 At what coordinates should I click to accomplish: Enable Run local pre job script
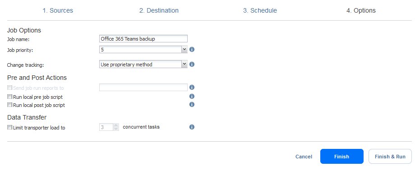(x=10, y=97)
